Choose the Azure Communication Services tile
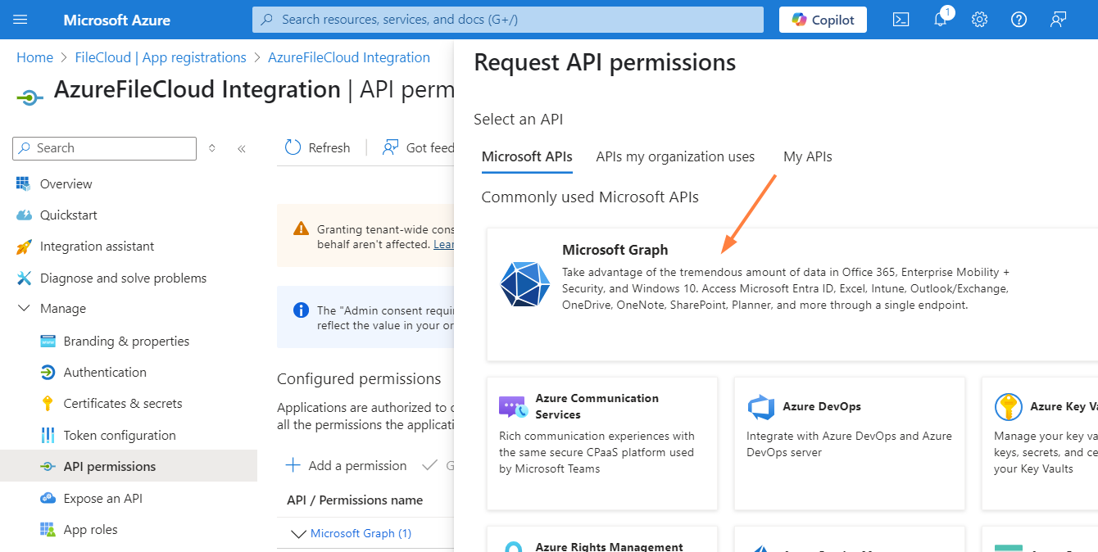Screen dimensions: 1098x552 click(x=601, y=442)
